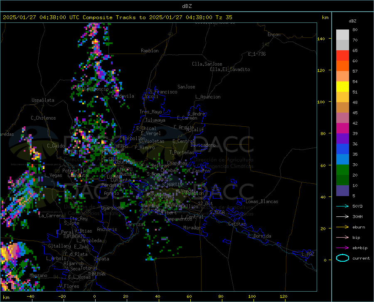
Task: Select the C_Guido map label
Action: point(56,146)
